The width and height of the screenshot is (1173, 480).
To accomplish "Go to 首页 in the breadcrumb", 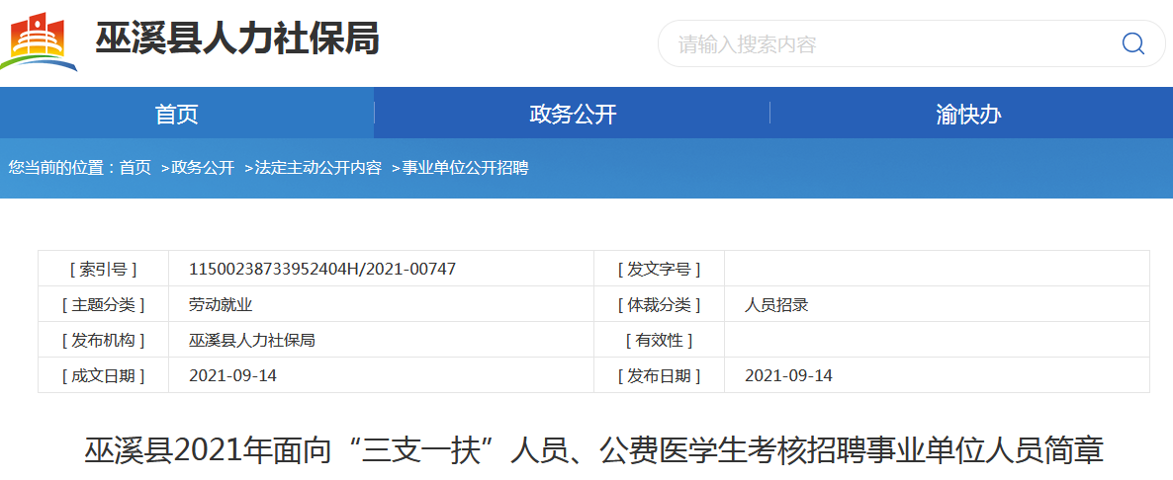I will tap(135, 168).
